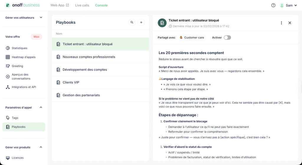Go to Greeting settings
Image resolution: width=302 pixels, height=165 pixels.
click(x=17, y=66)
